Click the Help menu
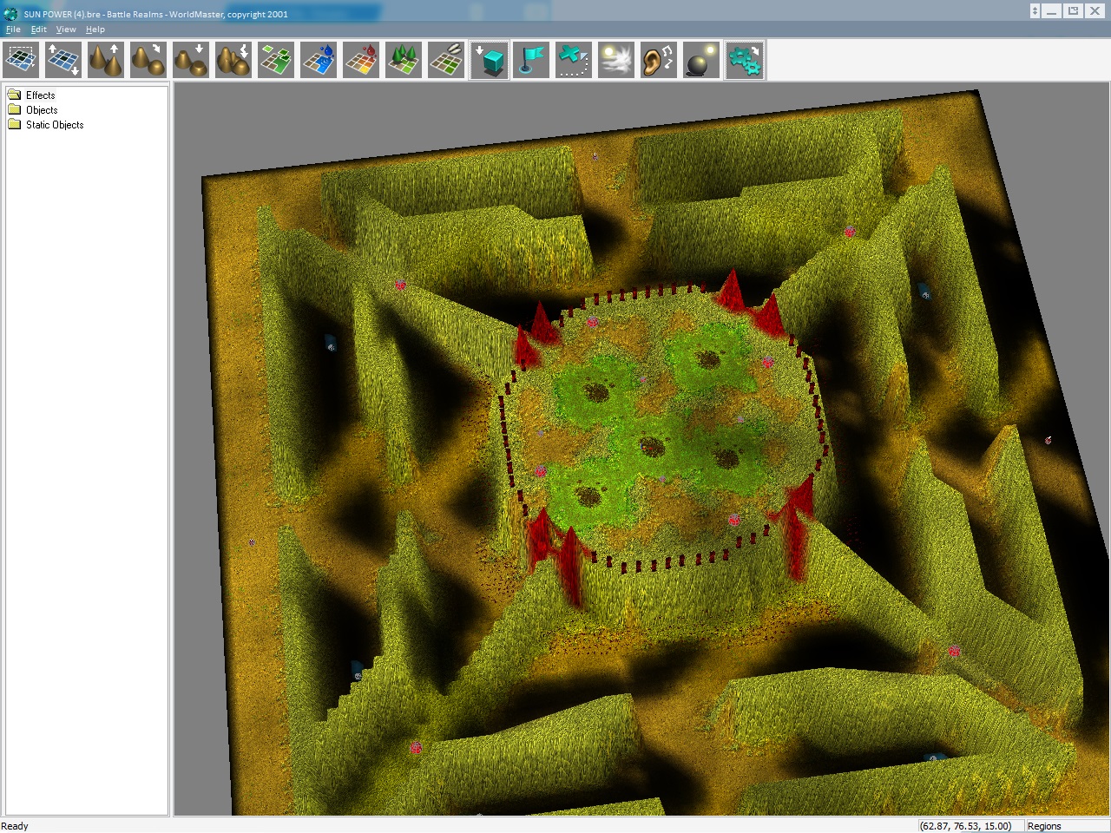1111x833 pixels. pyautogui.click(x=95, y=30)
